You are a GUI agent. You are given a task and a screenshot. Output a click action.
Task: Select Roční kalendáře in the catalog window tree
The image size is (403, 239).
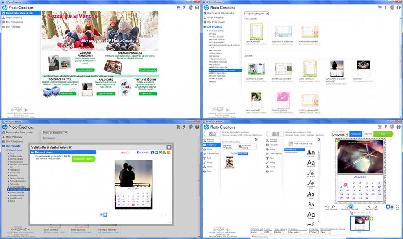pyautogui.click(x=218, y=73)
